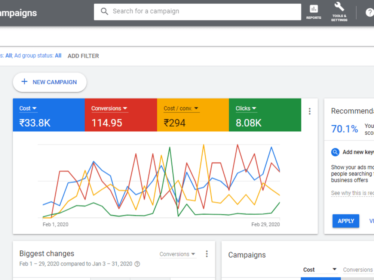The width and height of the screenshot is (374, 280).
Task: Expand the Clicks metric dropdown
Action: coord(246,109)
